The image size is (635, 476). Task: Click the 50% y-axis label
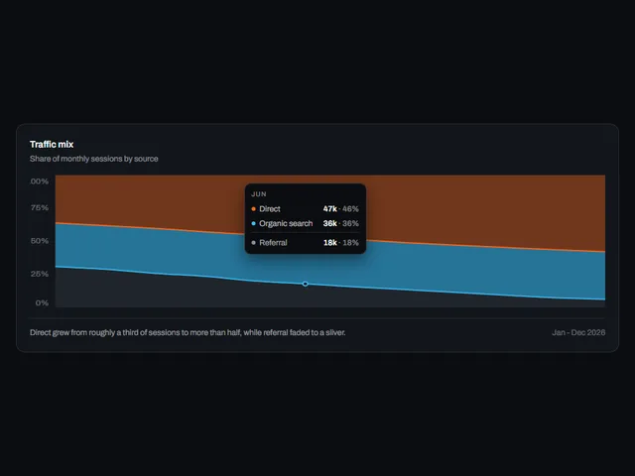click(x=40, y=241)
